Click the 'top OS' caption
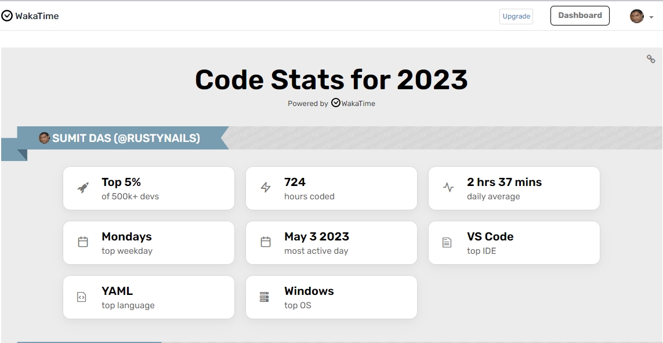Image resolution: width=663 pixels, height=343 pixels. point(298,305)
